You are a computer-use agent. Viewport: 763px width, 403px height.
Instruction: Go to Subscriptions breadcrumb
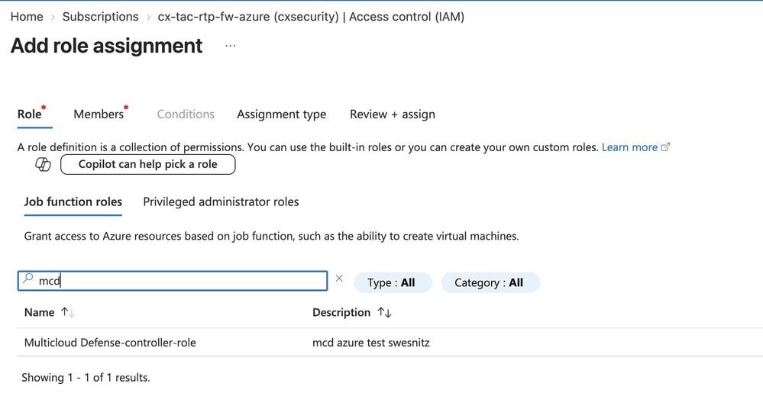point(100,17)
